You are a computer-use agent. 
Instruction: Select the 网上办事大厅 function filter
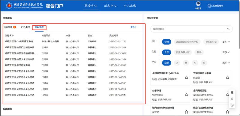[183, 52]
